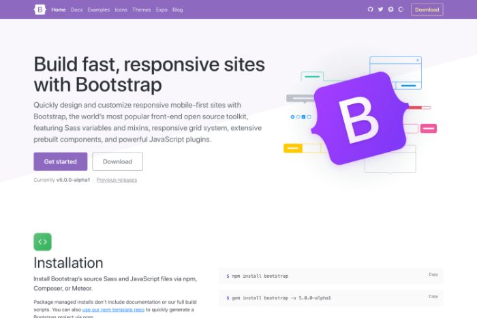Click the purple Get started button

60,161
